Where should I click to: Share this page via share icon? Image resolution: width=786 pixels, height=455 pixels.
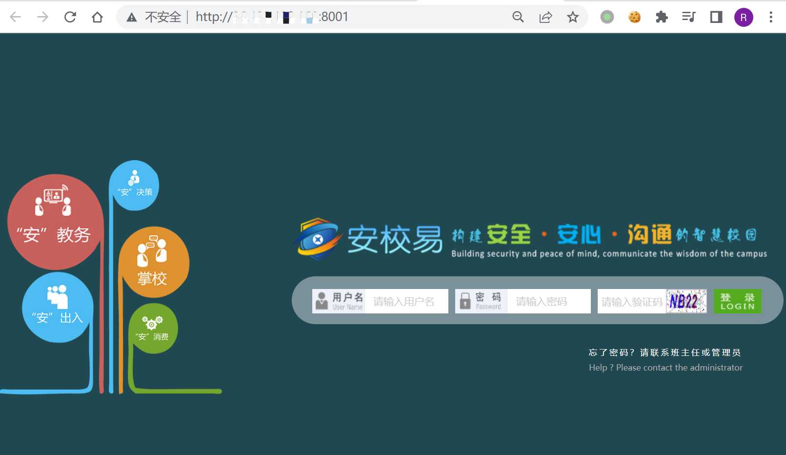point(545,17)
